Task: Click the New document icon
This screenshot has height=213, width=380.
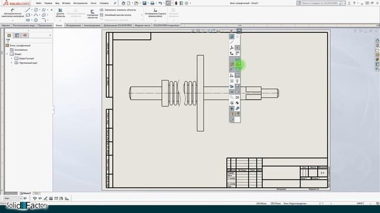Action: [x=129, y=3]
